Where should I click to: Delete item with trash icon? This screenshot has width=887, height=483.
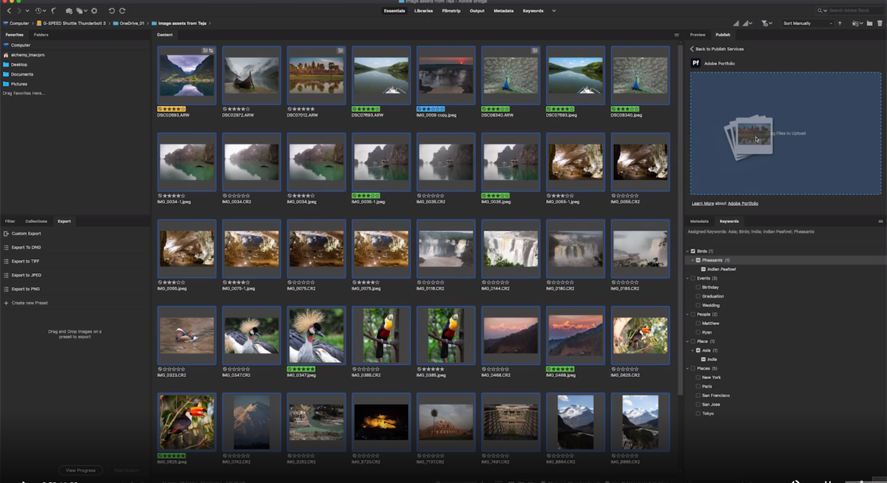click(880, 23)
